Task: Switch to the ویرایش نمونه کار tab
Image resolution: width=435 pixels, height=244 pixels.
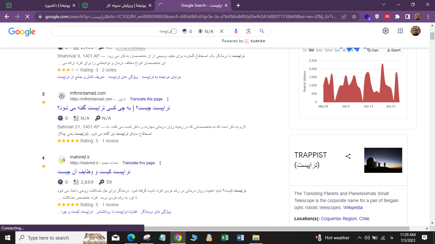Action: 117,5
